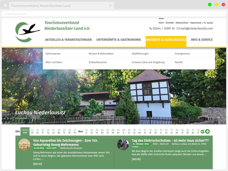Image resolution: width=228 pixels, height=171 pixels.
Task: Expand the Unterkünfte & Gastronomie menu
Action: pyautogui.click(x=119, y=40)
